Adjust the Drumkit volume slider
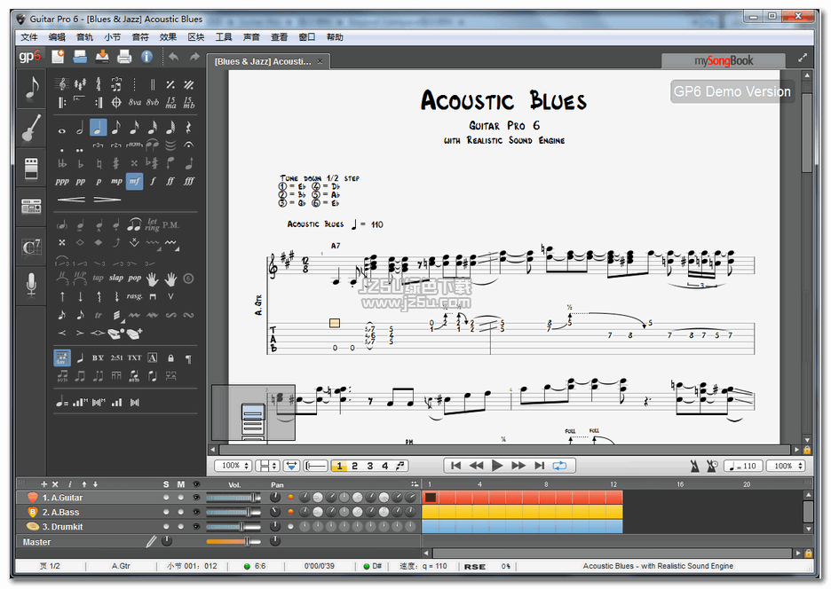831x589 pixels. coord(233,527)
